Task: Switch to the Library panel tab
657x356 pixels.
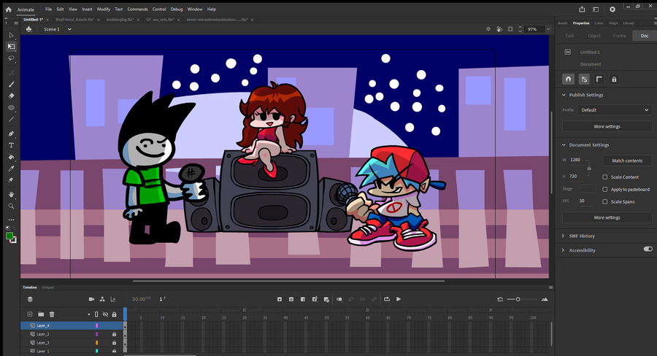Action: coord(629,23)
